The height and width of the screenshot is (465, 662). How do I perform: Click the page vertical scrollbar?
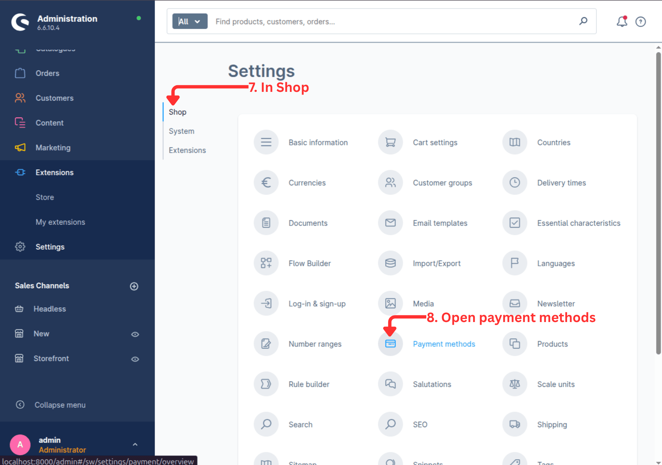point(658,204)
